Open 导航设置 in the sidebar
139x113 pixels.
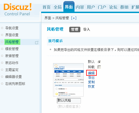point(12,28)
